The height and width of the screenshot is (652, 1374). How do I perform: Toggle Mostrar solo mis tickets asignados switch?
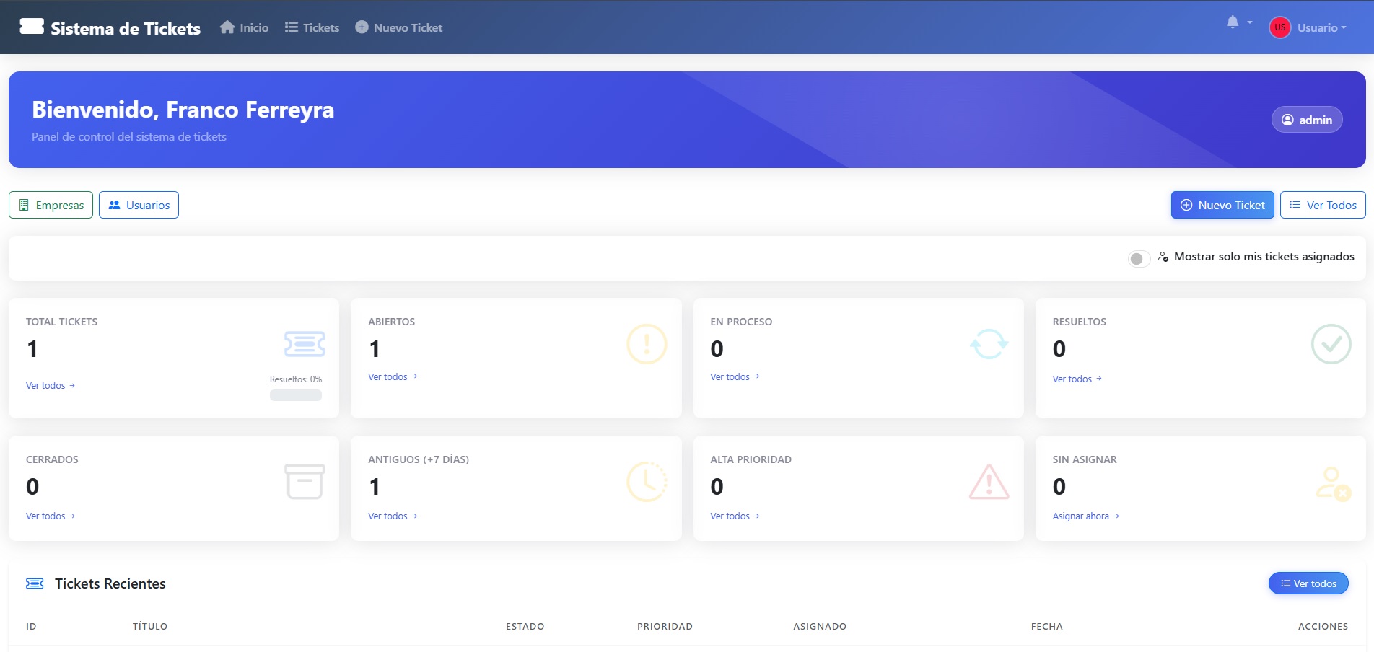pos(1139,258)
